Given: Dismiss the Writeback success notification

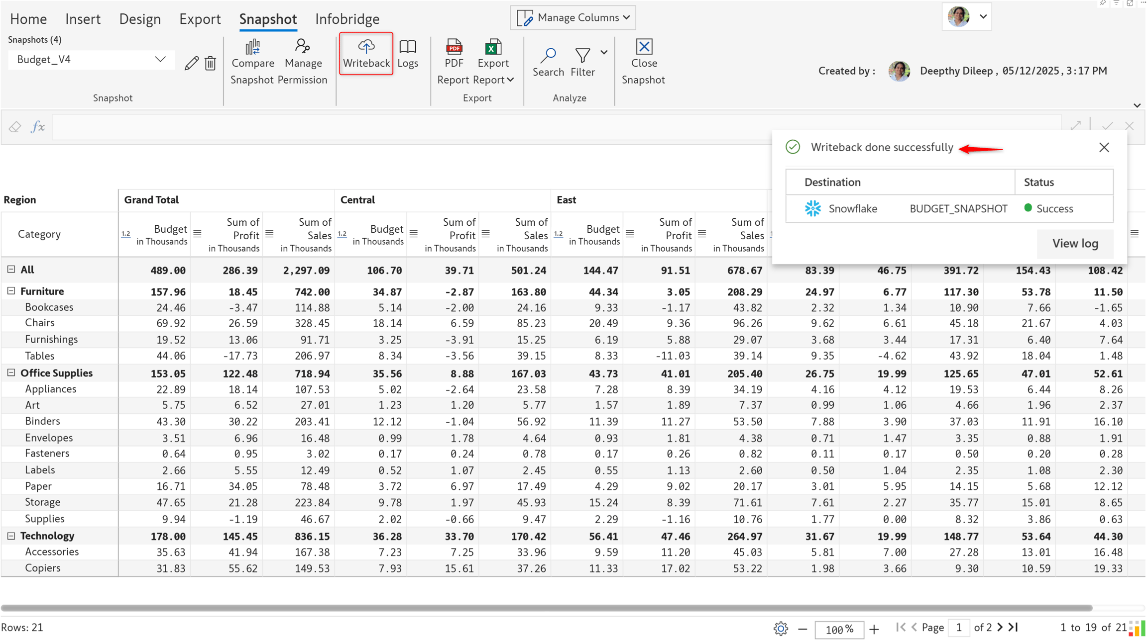Looking at the screenshot, I should point(1104,147).
